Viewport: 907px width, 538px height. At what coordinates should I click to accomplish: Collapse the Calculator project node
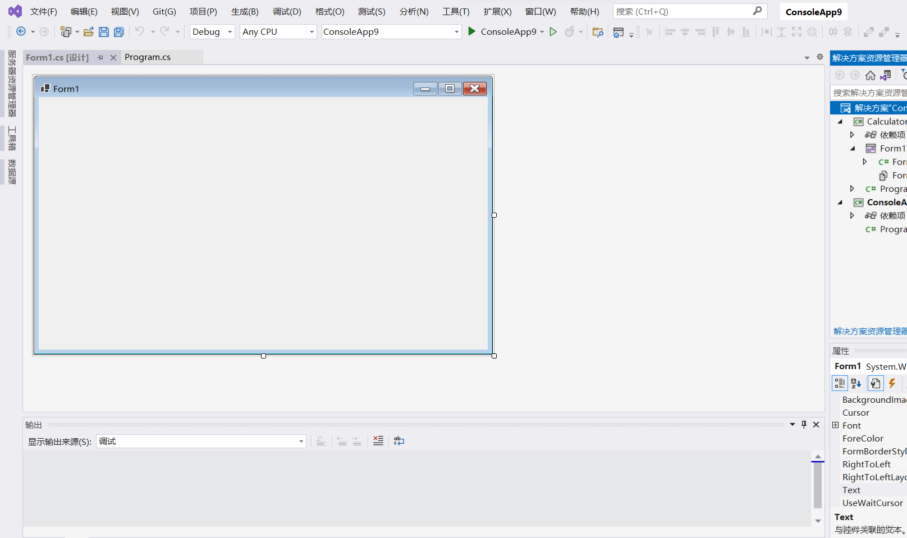pyautogui.click(x=840, y=121)
